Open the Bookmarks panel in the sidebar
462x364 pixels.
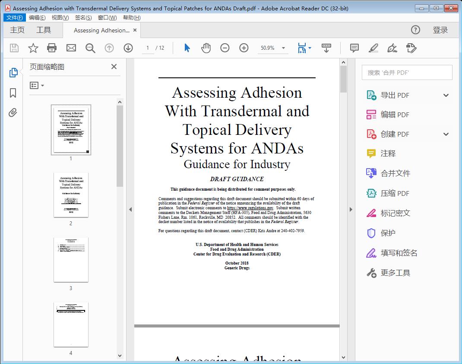coord(13,93)
